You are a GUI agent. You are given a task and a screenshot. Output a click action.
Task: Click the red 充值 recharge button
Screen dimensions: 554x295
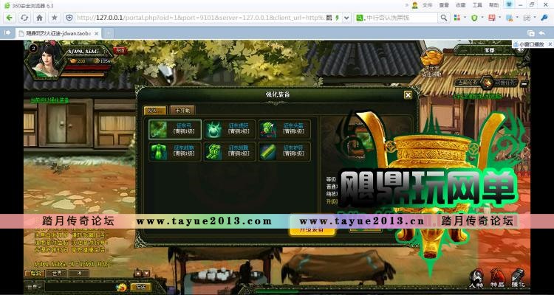click(120, 50)
